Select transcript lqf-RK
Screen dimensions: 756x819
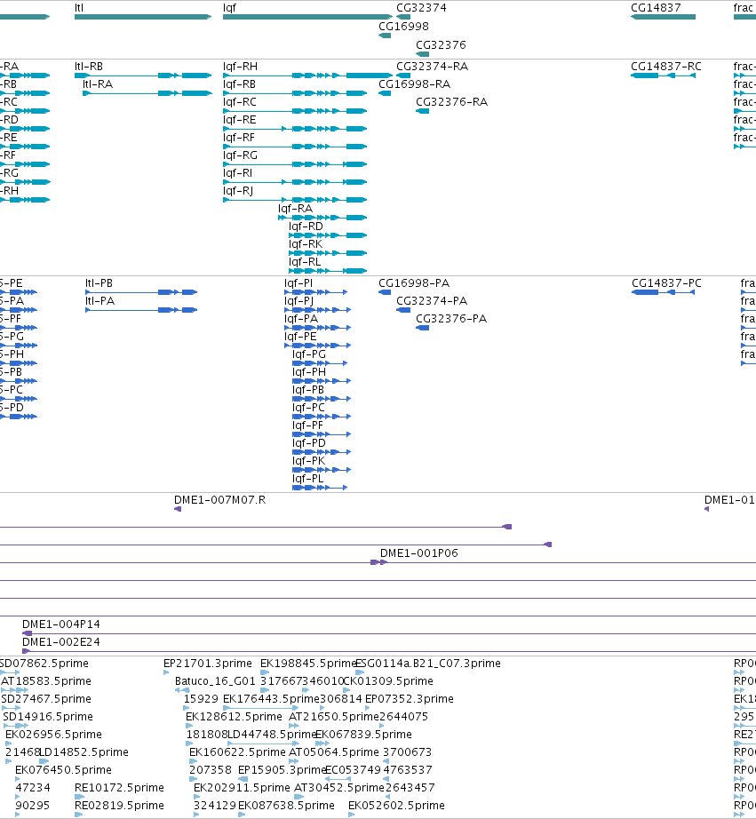pos(328,253)
